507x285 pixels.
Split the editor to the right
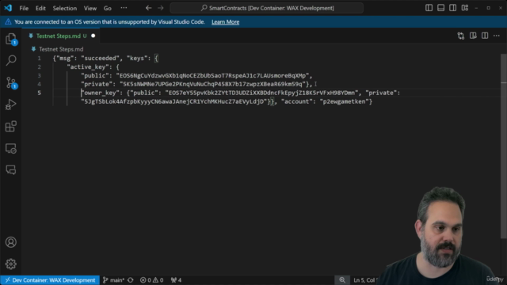point(485,36)
